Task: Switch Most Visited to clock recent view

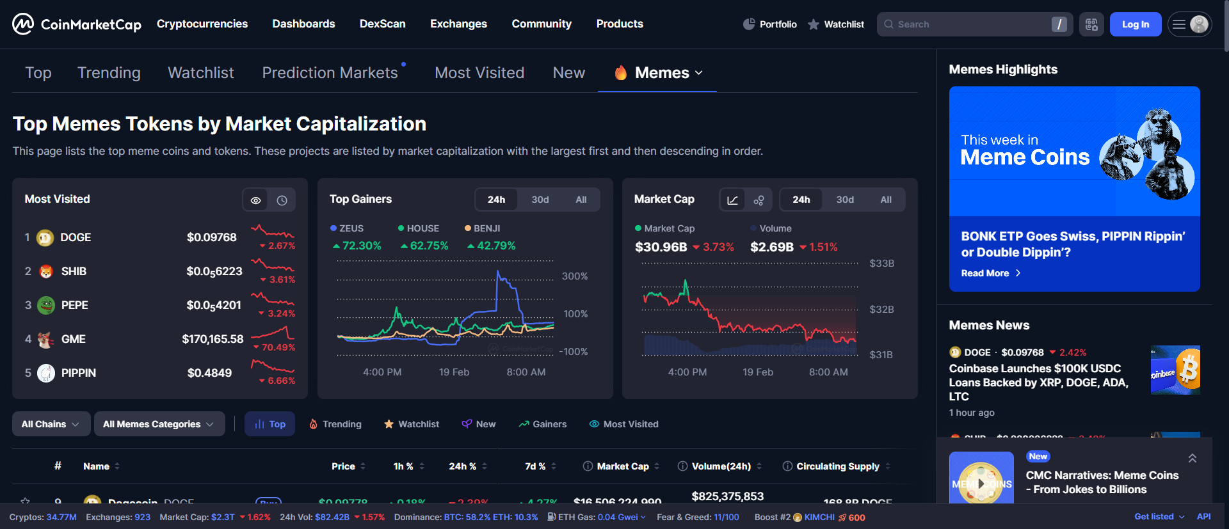Action: [x=282, y=200]
